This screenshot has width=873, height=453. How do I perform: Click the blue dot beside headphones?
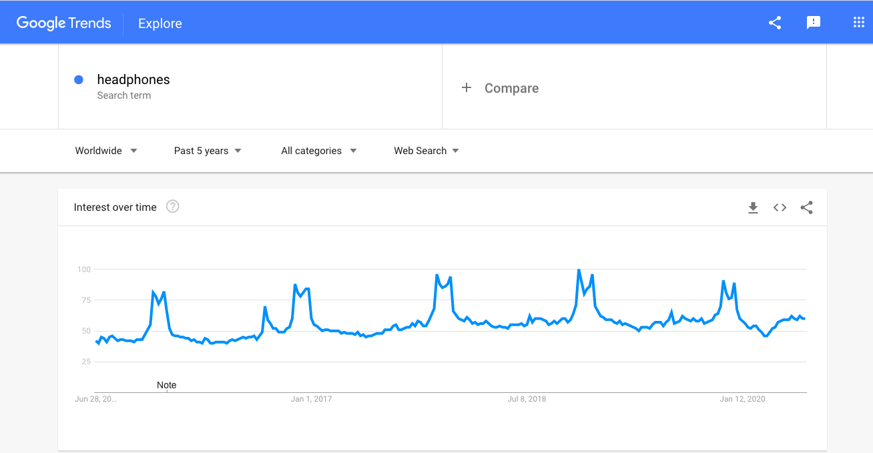point(79,79)
